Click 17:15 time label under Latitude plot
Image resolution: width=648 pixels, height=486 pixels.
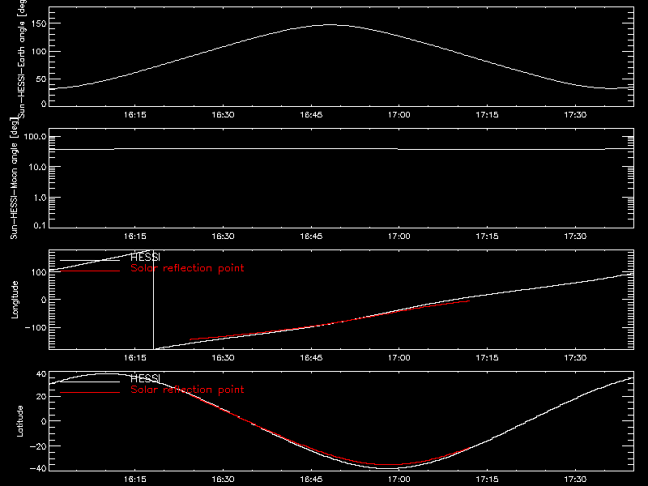pos(487,480)
